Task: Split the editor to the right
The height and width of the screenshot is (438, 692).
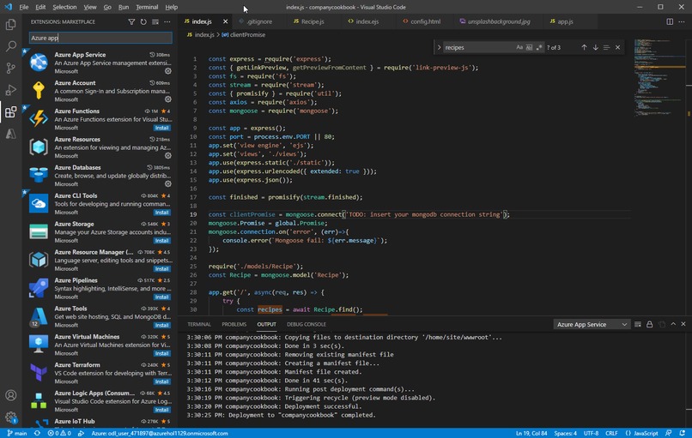Action: click(x=670, y=21)
